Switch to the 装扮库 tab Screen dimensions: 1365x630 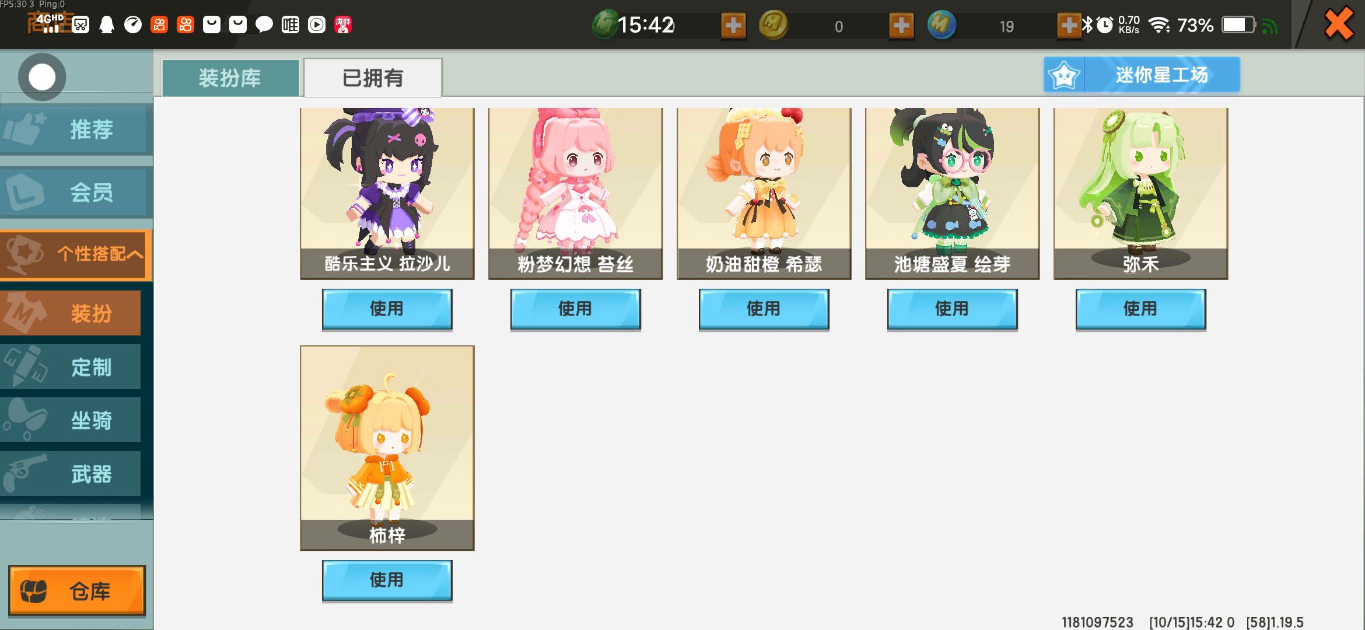[x=230, y=78]
